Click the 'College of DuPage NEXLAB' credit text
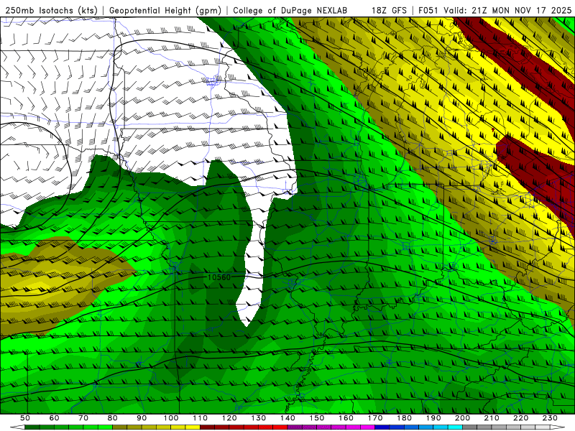The width and height of the screenshot is (575, 431). tap(290, 11)
